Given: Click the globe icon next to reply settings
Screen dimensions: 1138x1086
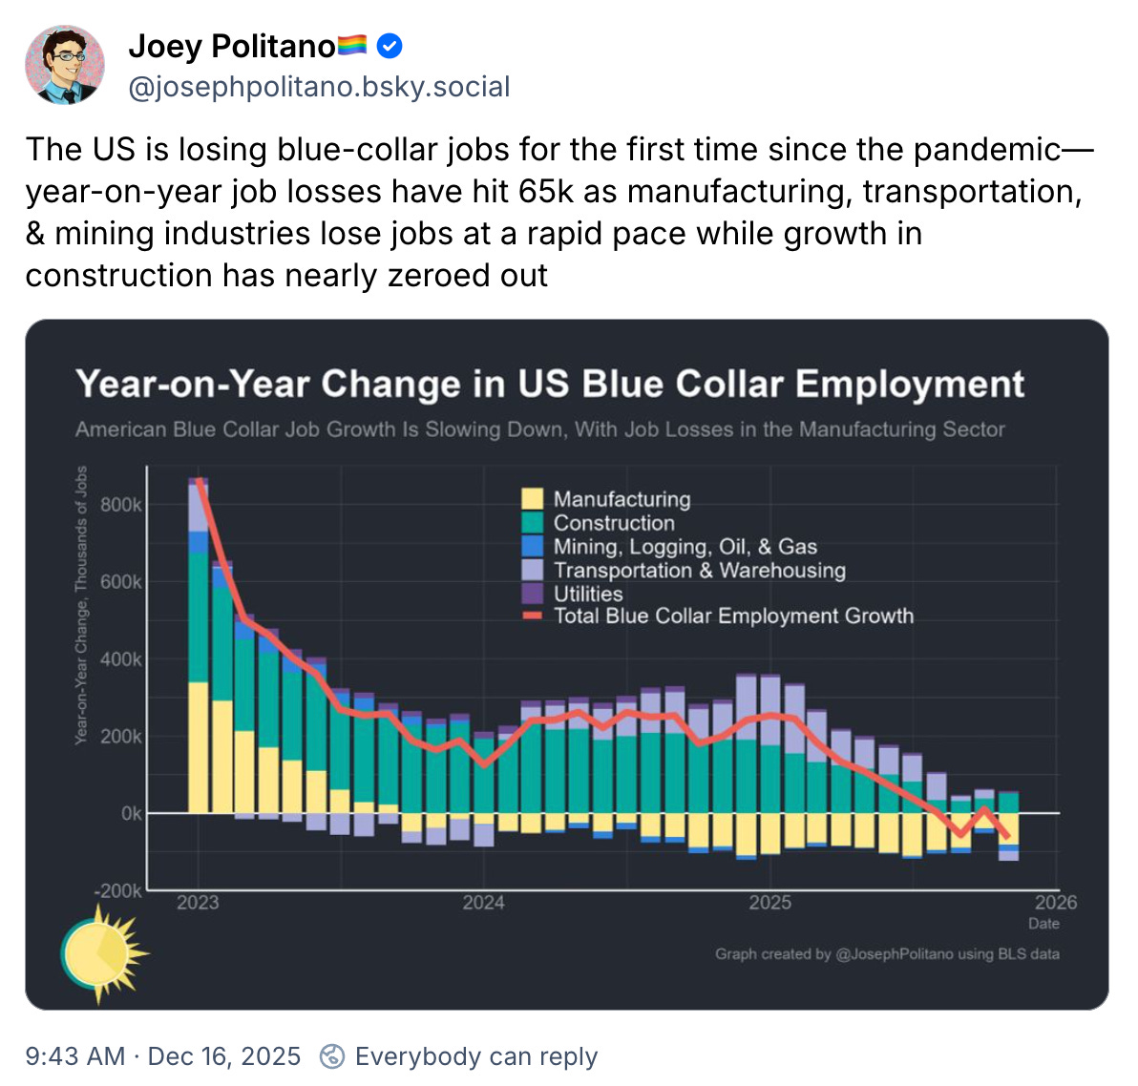Looking at the screenshot, I should (x=331, y=1056).
